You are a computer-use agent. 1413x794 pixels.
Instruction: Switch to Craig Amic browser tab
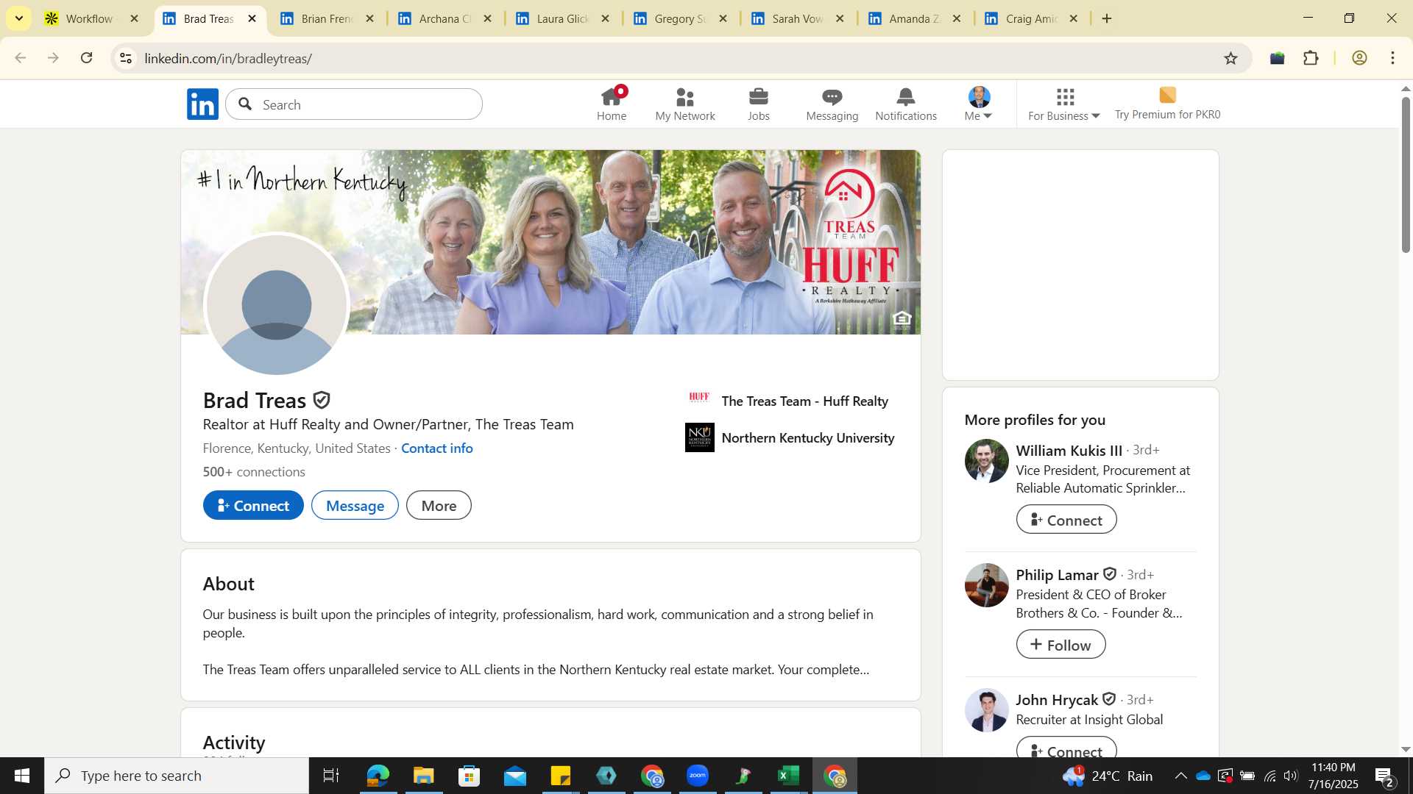coord(1032,18)
